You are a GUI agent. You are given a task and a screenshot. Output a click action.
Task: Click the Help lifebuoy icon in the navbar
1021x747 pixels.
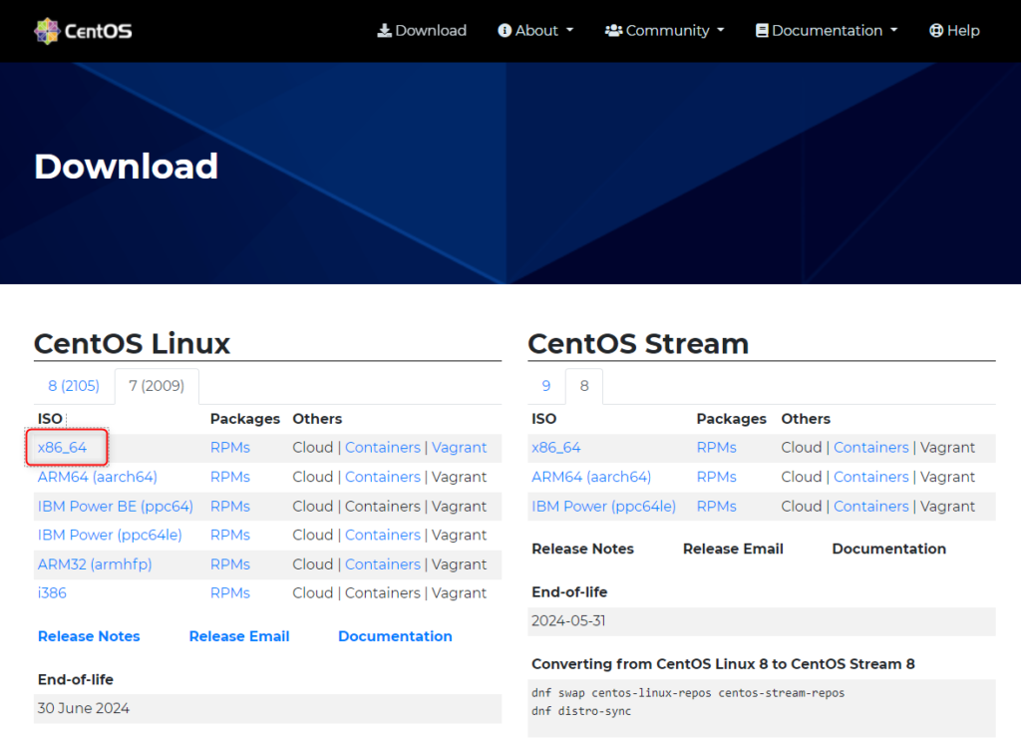[935, 31]
